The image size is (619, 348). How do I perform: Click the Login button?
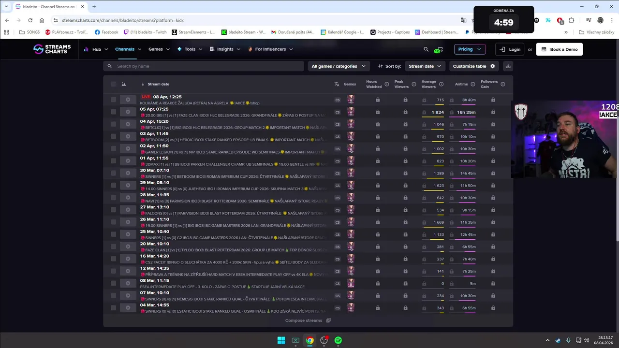tap(510, 49)
